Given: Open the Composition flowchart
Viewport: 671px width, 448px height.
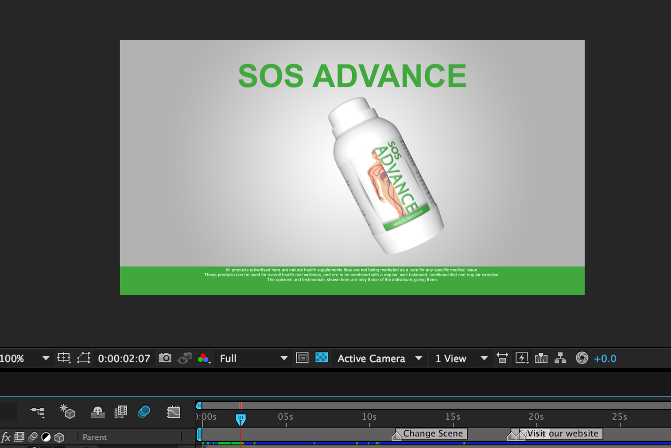Looking at the screenshot, I should pyautogui.click(x=560, y=358).
